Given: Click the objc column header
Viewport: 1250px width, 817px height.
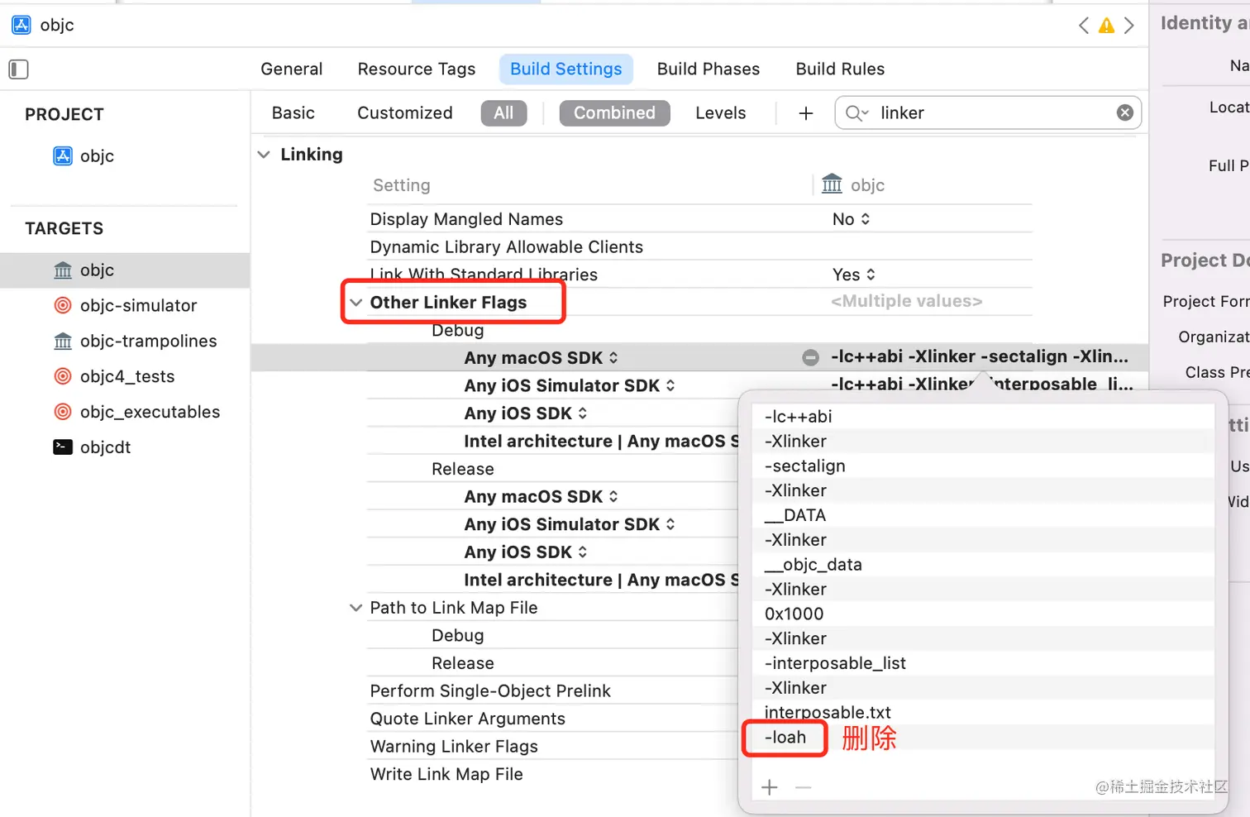Looking at the screenshot, I should point(853,185).
